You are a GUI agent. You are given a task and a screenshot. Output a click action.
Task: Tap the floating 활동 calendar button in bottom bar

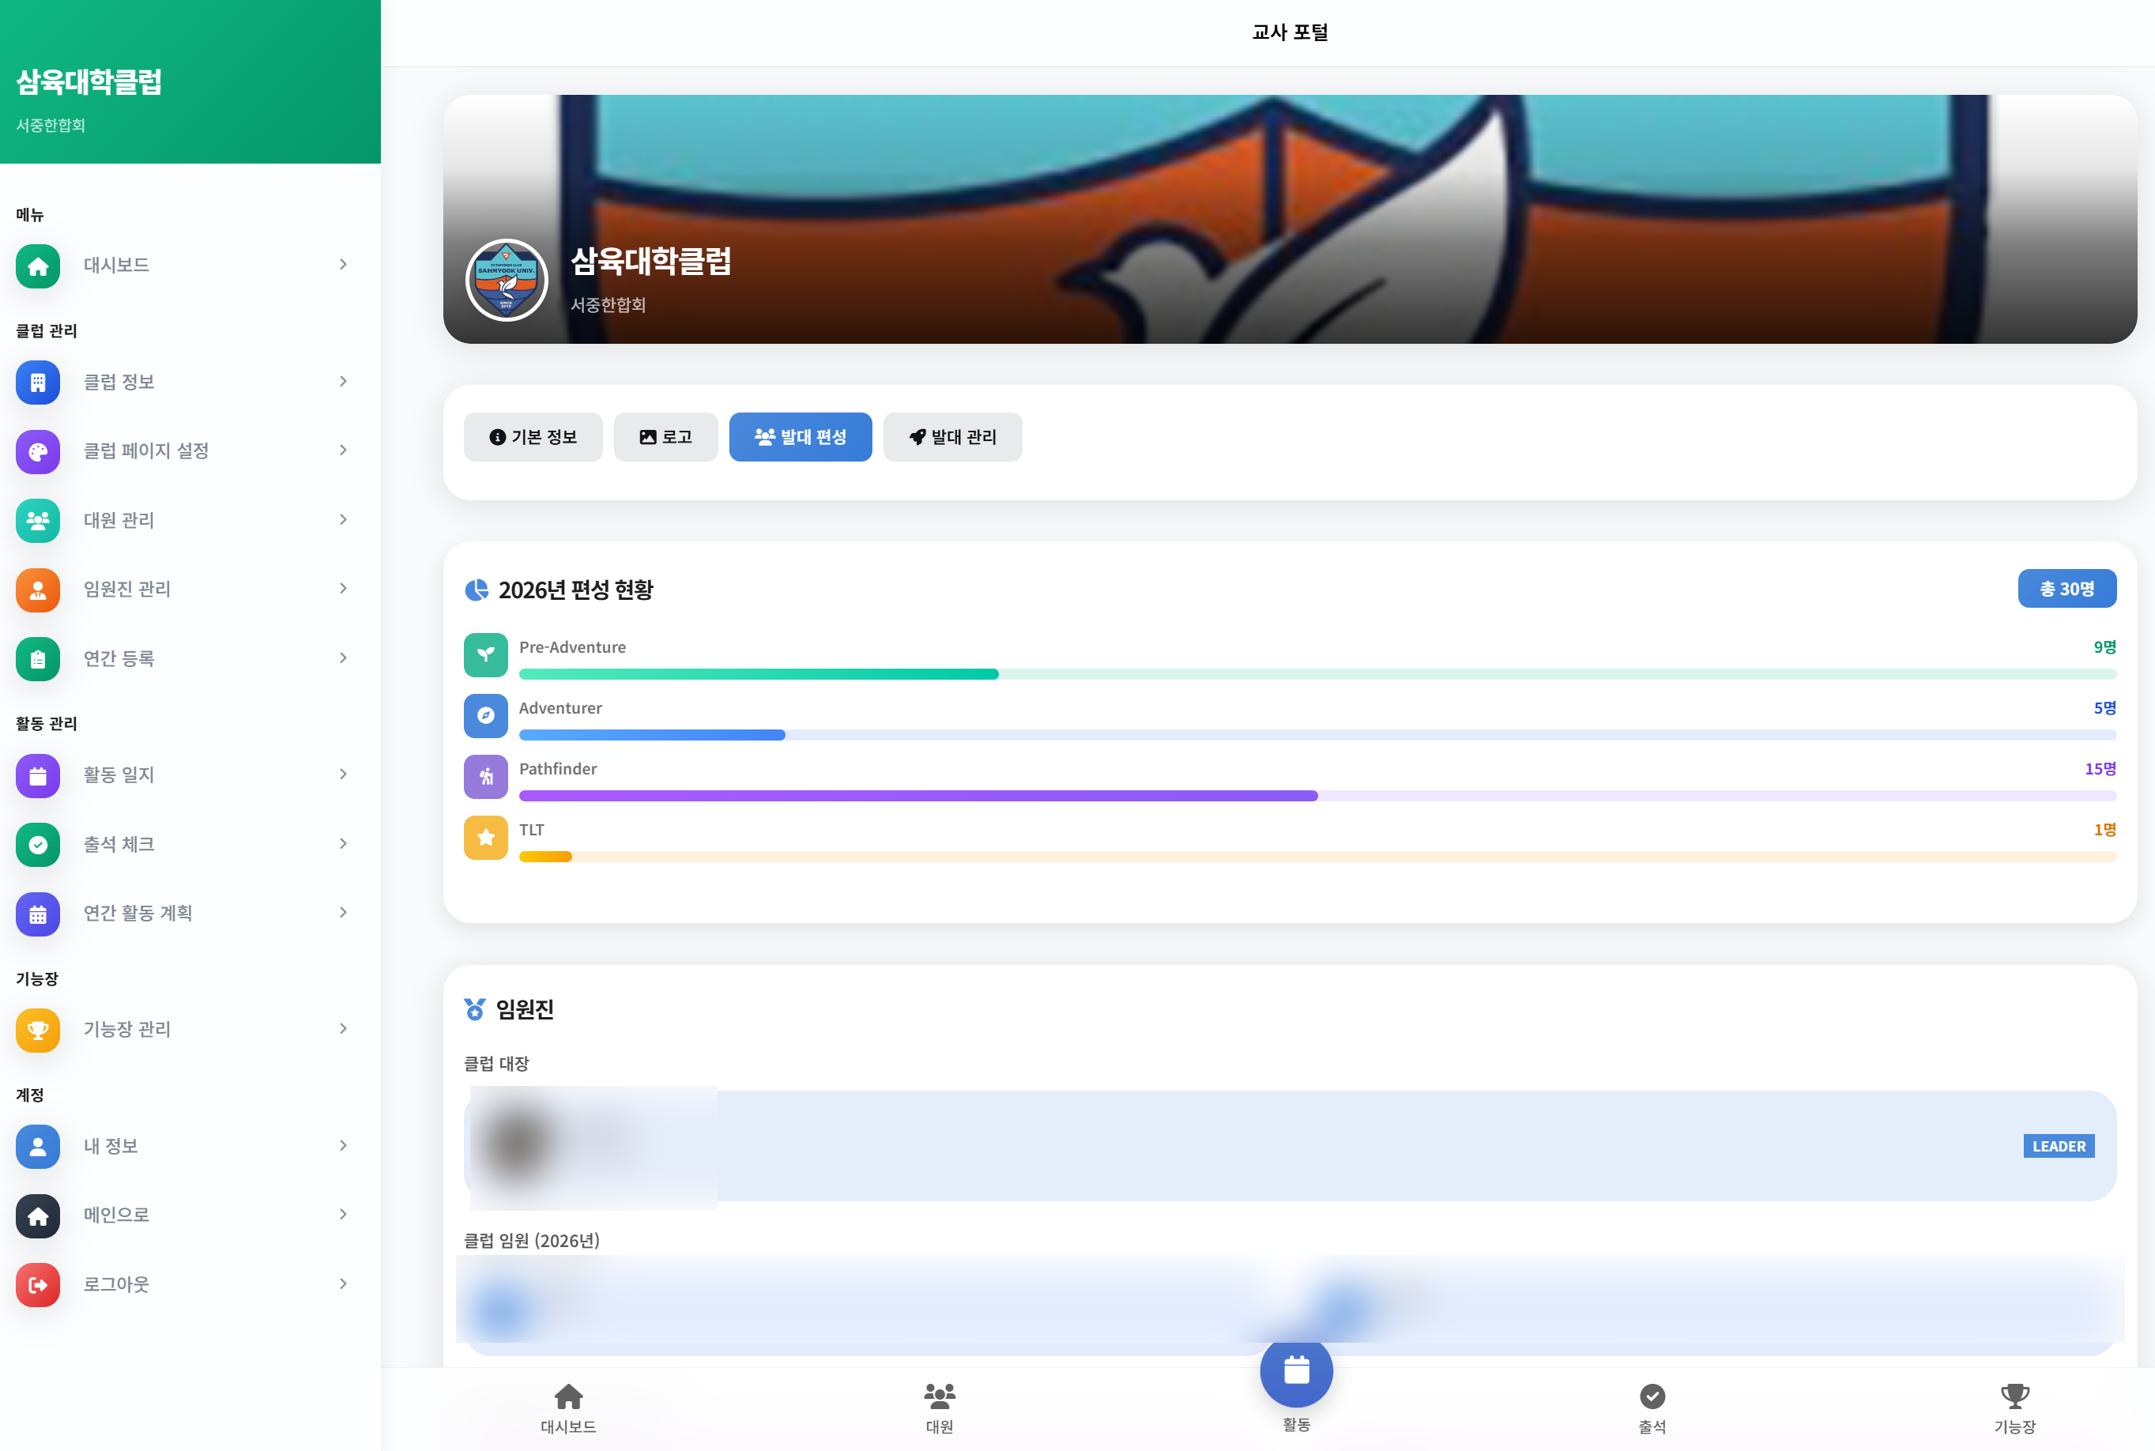click(1295, 1371)
